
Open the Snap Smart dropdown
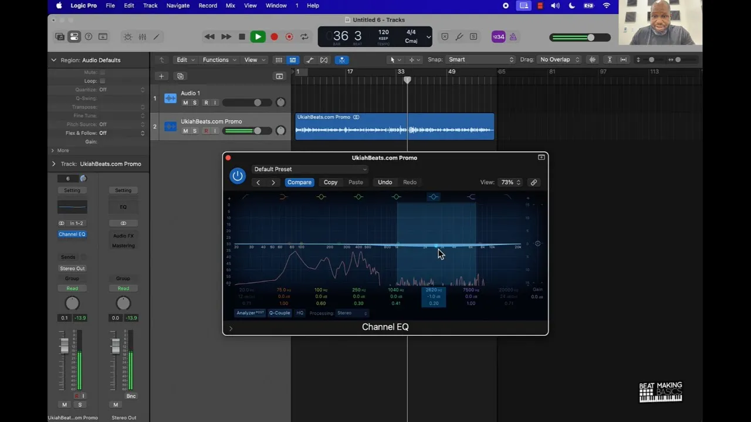tap(481, 60)
